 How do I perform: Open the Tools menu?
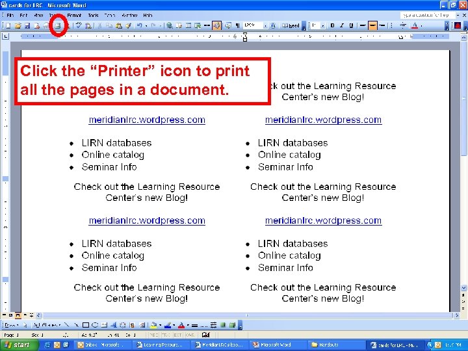click(x=93, y=15)
